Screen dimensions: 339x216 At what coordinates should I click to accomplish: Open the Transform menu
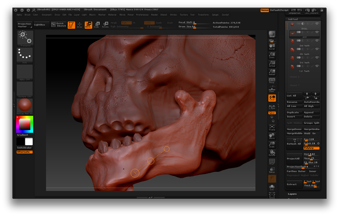[x=203, y=15]
